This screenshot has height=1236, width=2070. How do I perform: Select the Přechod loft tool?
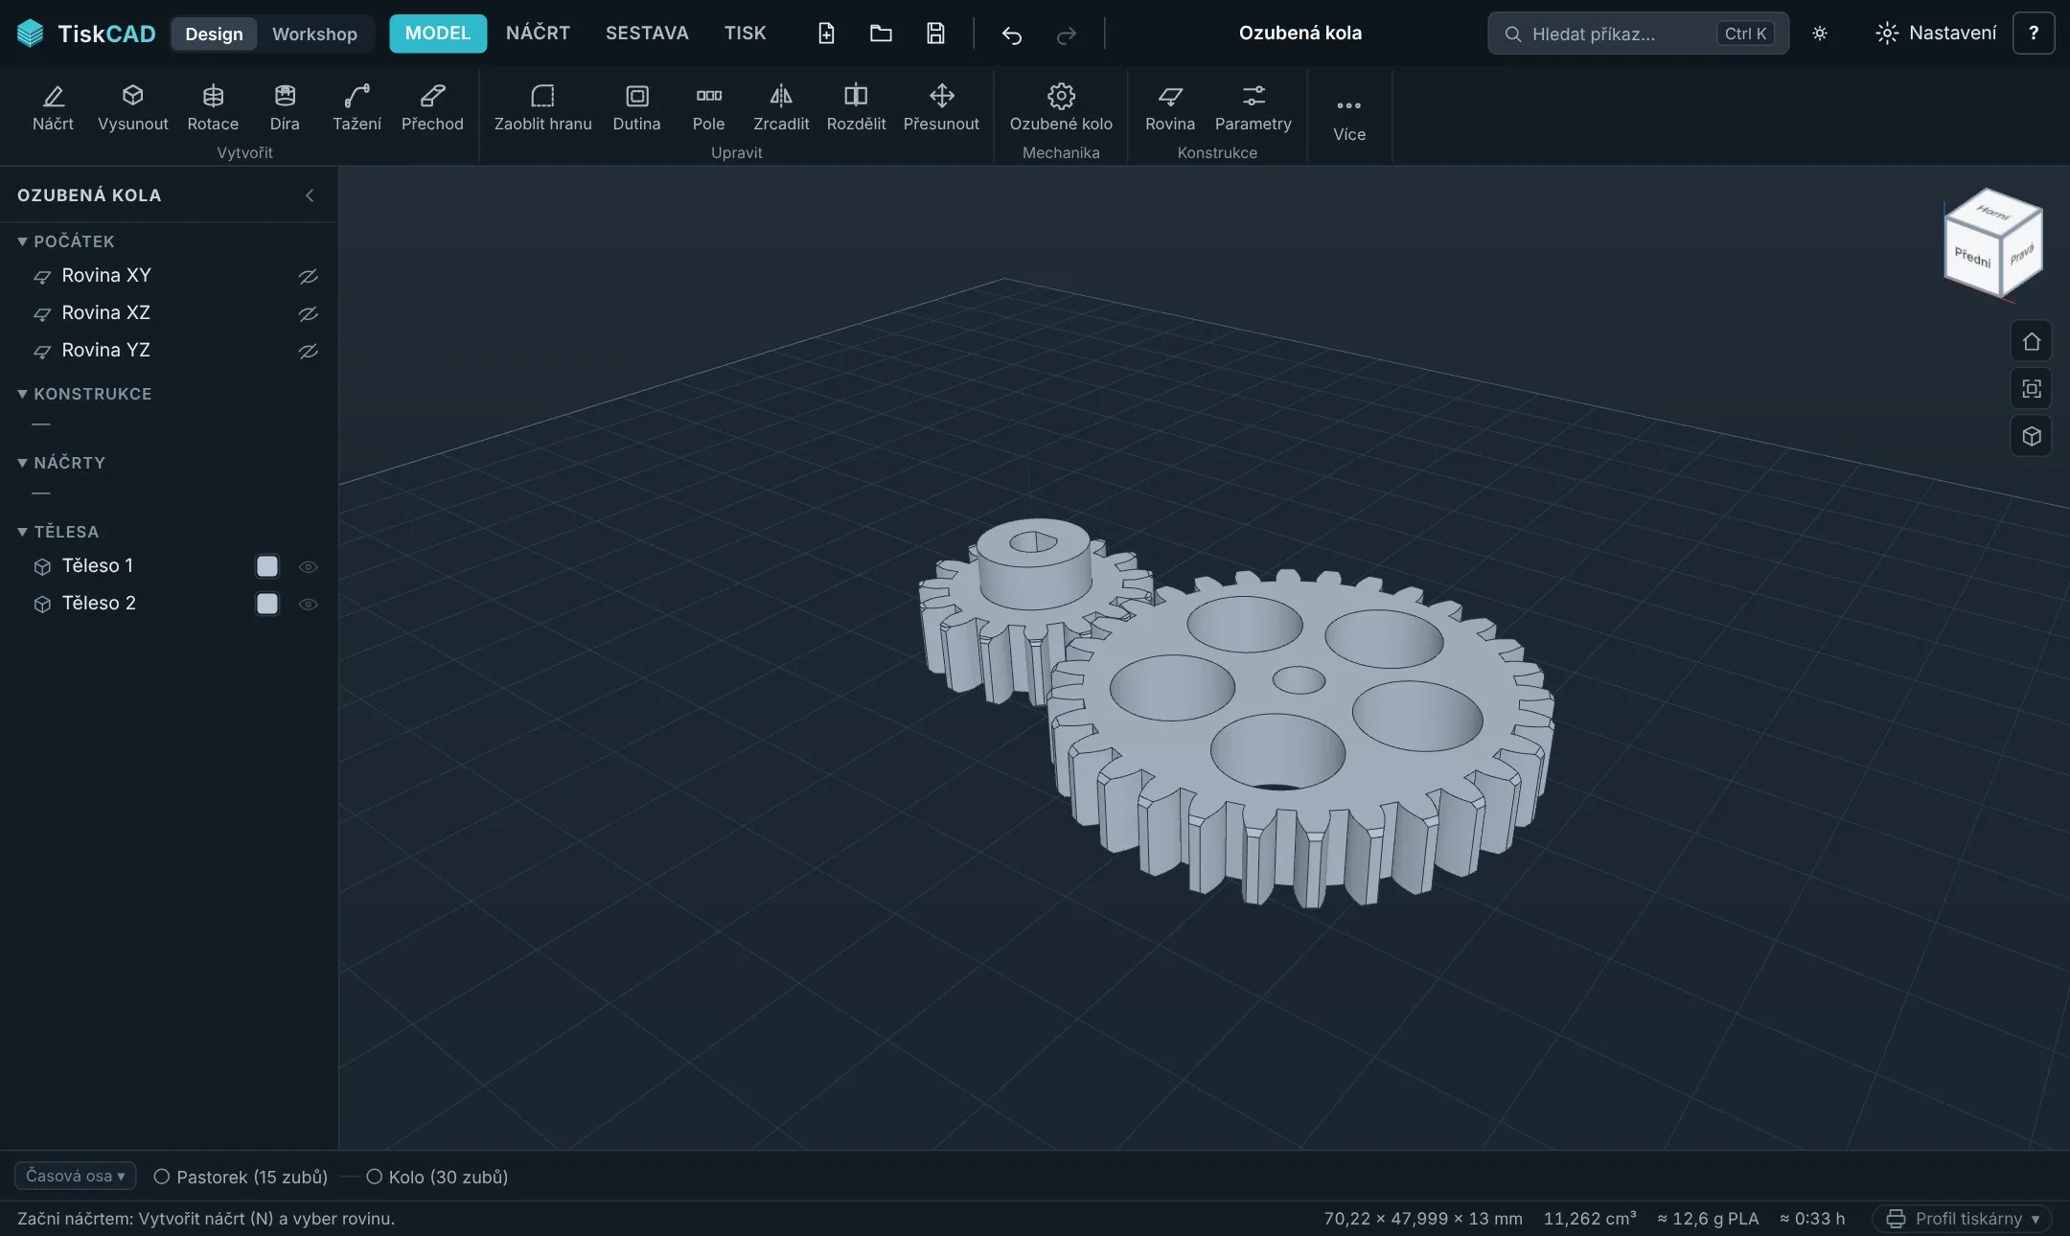(x=432, y=107)
